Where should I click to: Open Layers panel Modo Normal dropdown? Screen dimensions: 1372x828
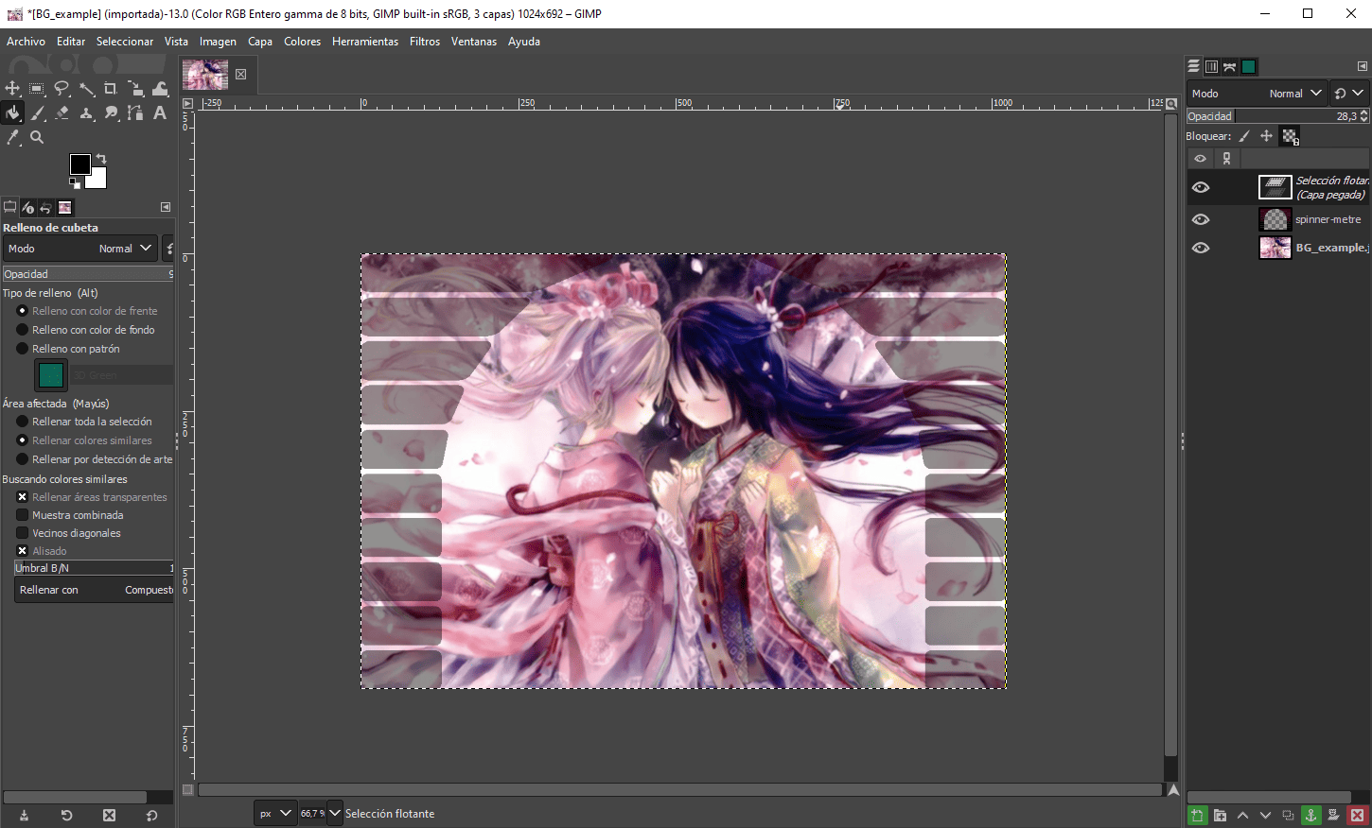1257,94
